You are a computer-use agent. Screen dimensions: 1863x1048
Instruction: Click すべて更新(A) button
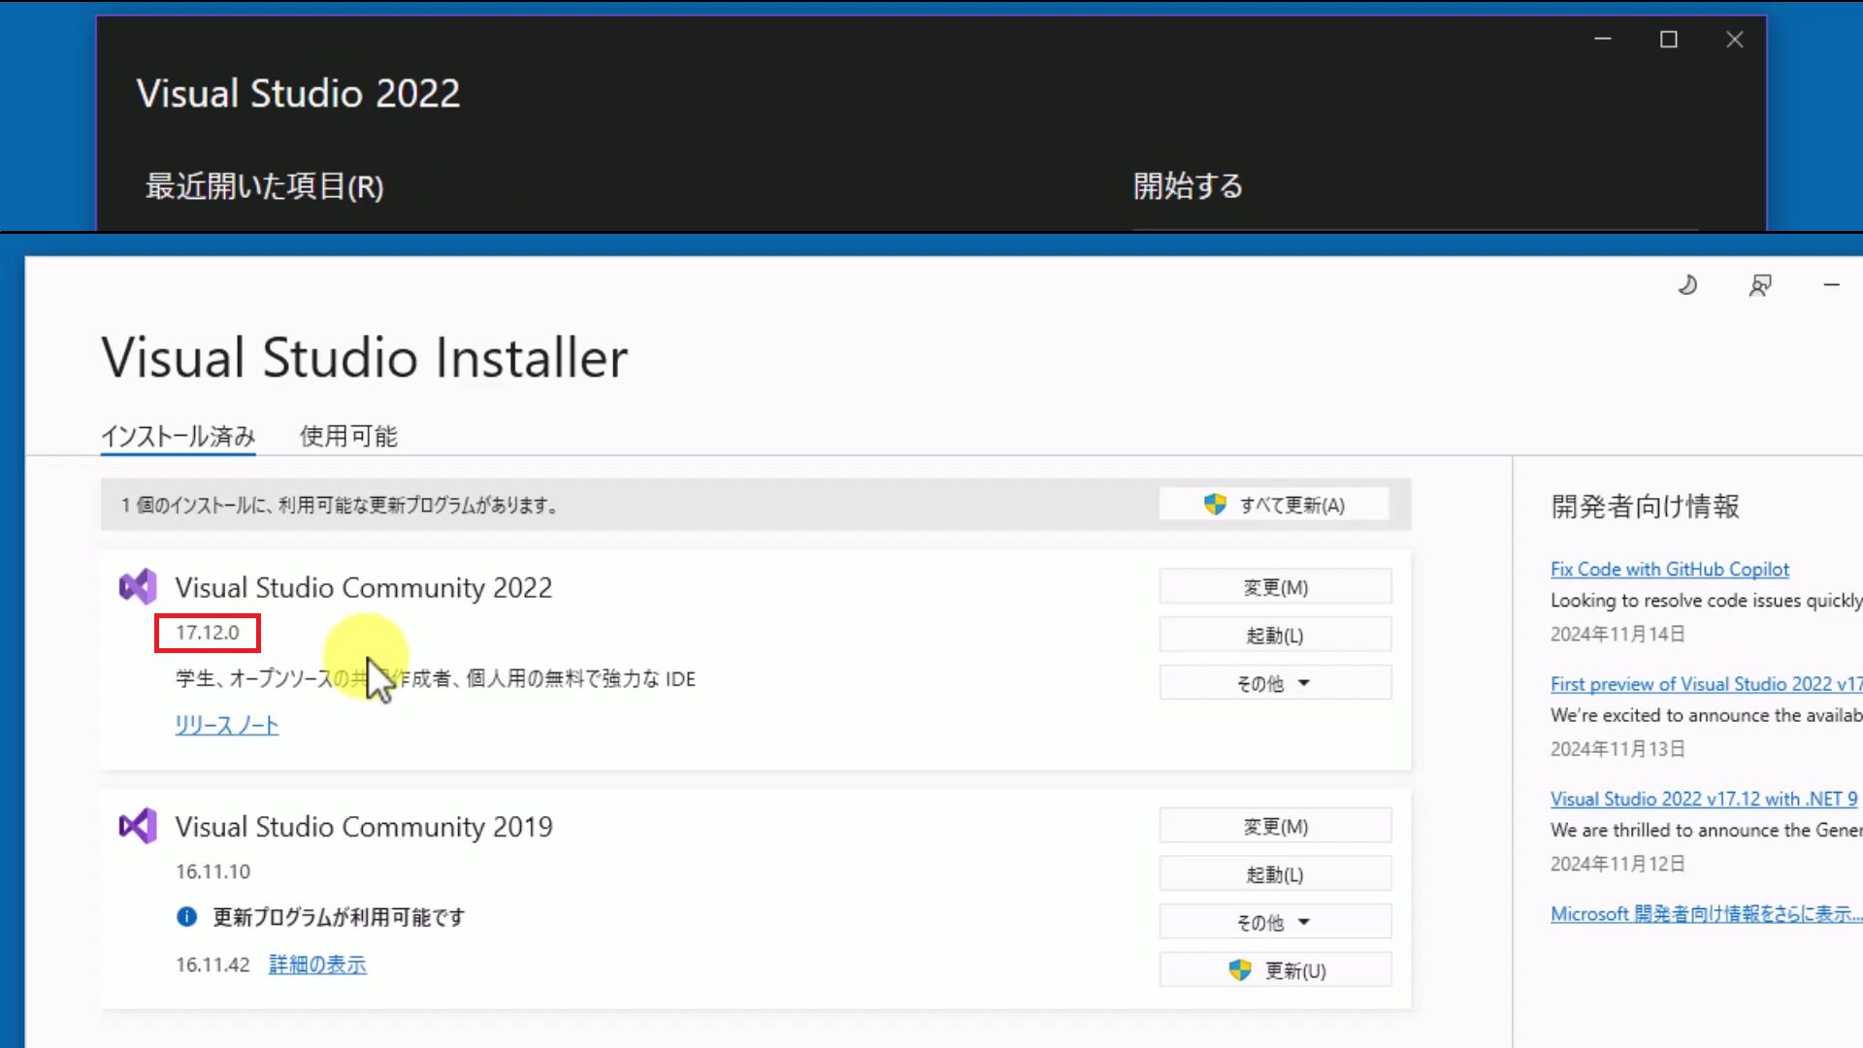click(1274, 505)
